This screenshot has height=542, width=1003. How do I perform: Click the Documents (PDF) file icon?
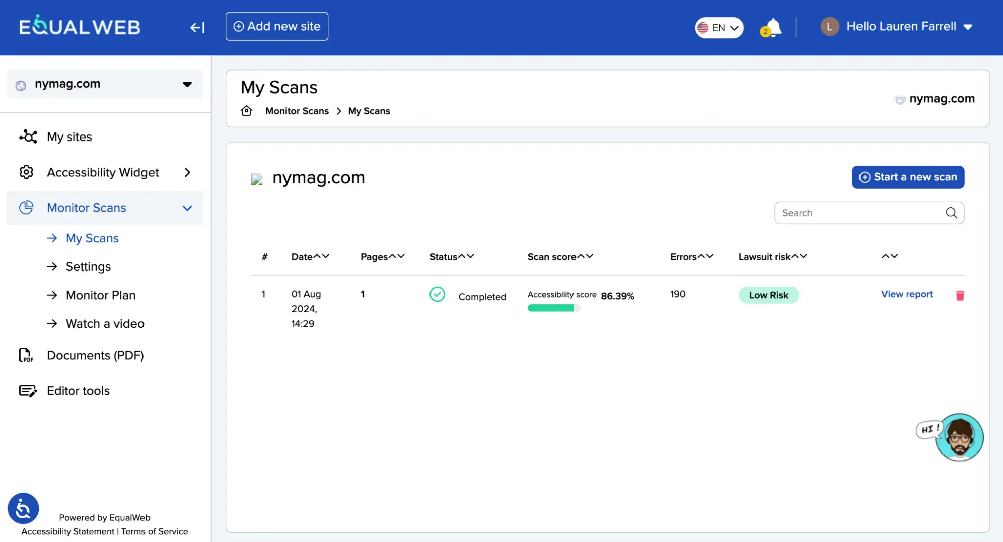[x=26, y=355]
